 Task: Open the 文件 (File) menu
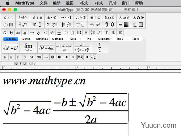[43, 3]
